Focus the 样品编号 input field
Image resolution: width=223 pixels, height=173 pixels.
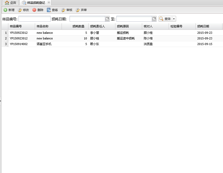click(x=34, y=19)
